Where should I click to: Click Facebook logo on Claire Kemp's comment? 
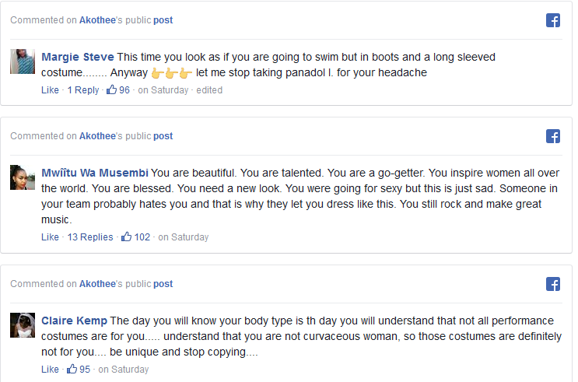click(553, 284)
